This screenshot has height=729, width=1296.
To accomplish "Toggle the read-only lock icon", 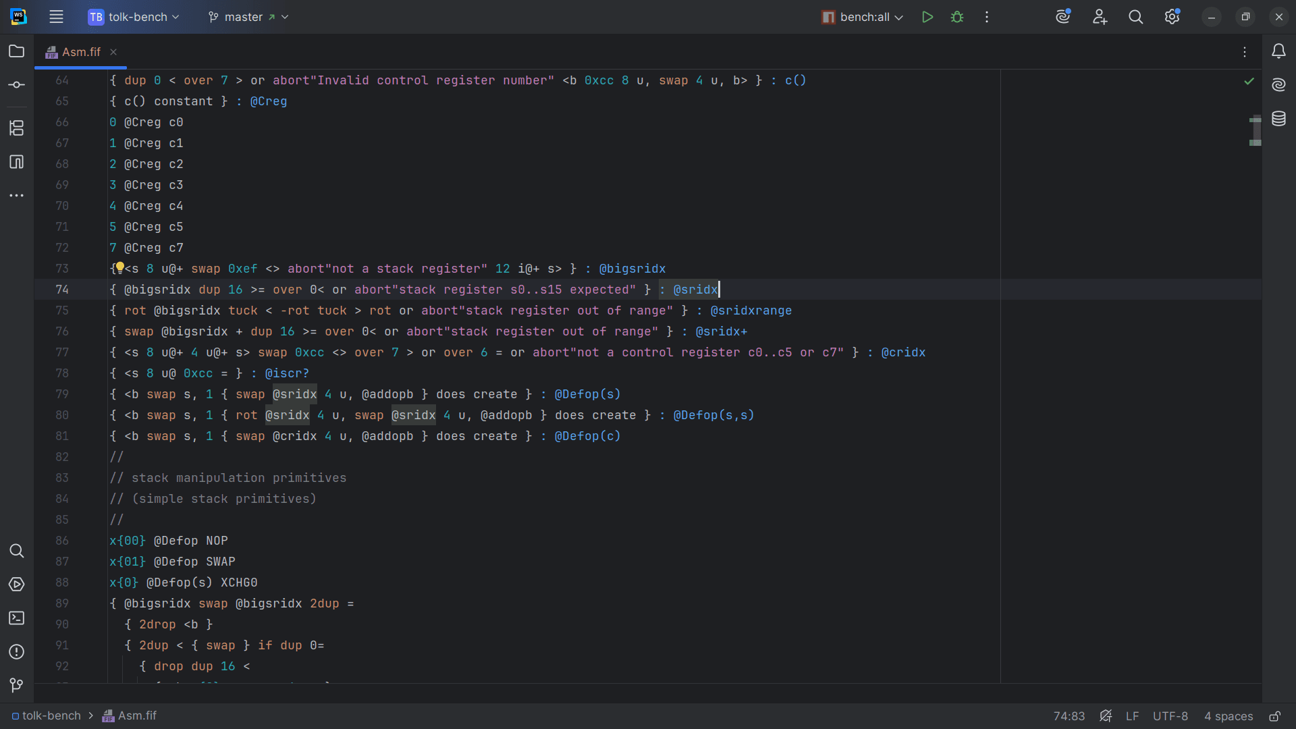I will (1275, 716).
